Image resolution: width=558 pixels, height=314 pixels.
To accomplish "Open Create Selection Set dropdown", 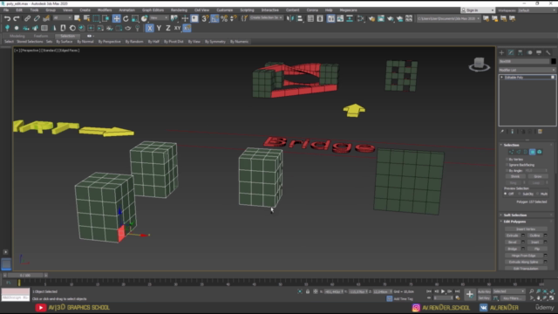I will point(266,17).
